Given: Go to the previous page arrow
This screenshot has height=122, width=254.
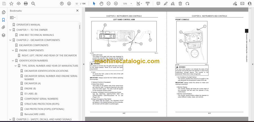Looking at the screenshot, I should [62, 4].
